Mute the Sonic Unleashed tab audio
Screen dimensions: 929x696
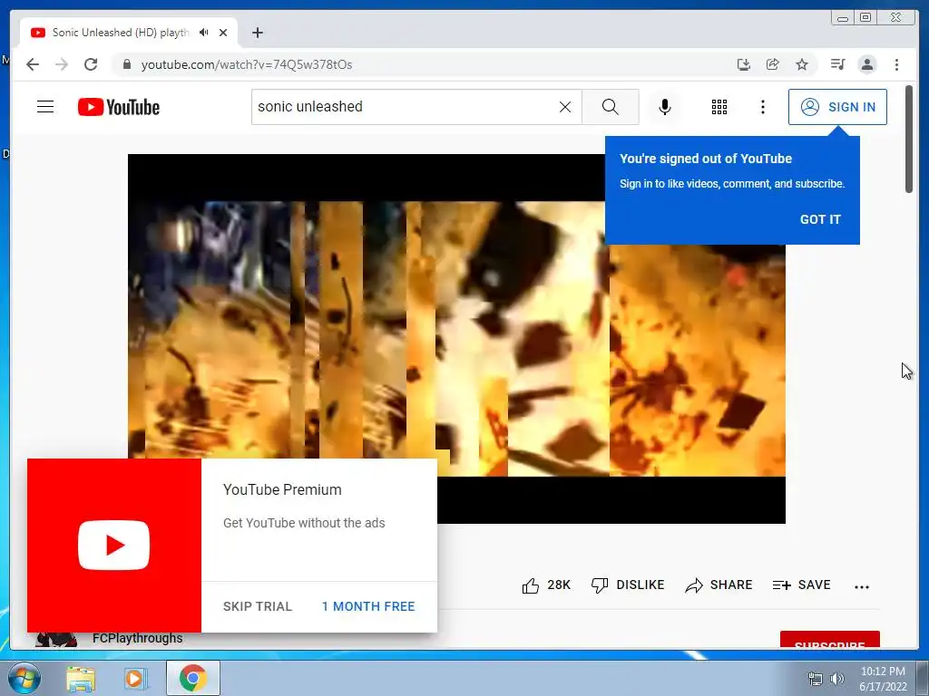pos(204,33)
